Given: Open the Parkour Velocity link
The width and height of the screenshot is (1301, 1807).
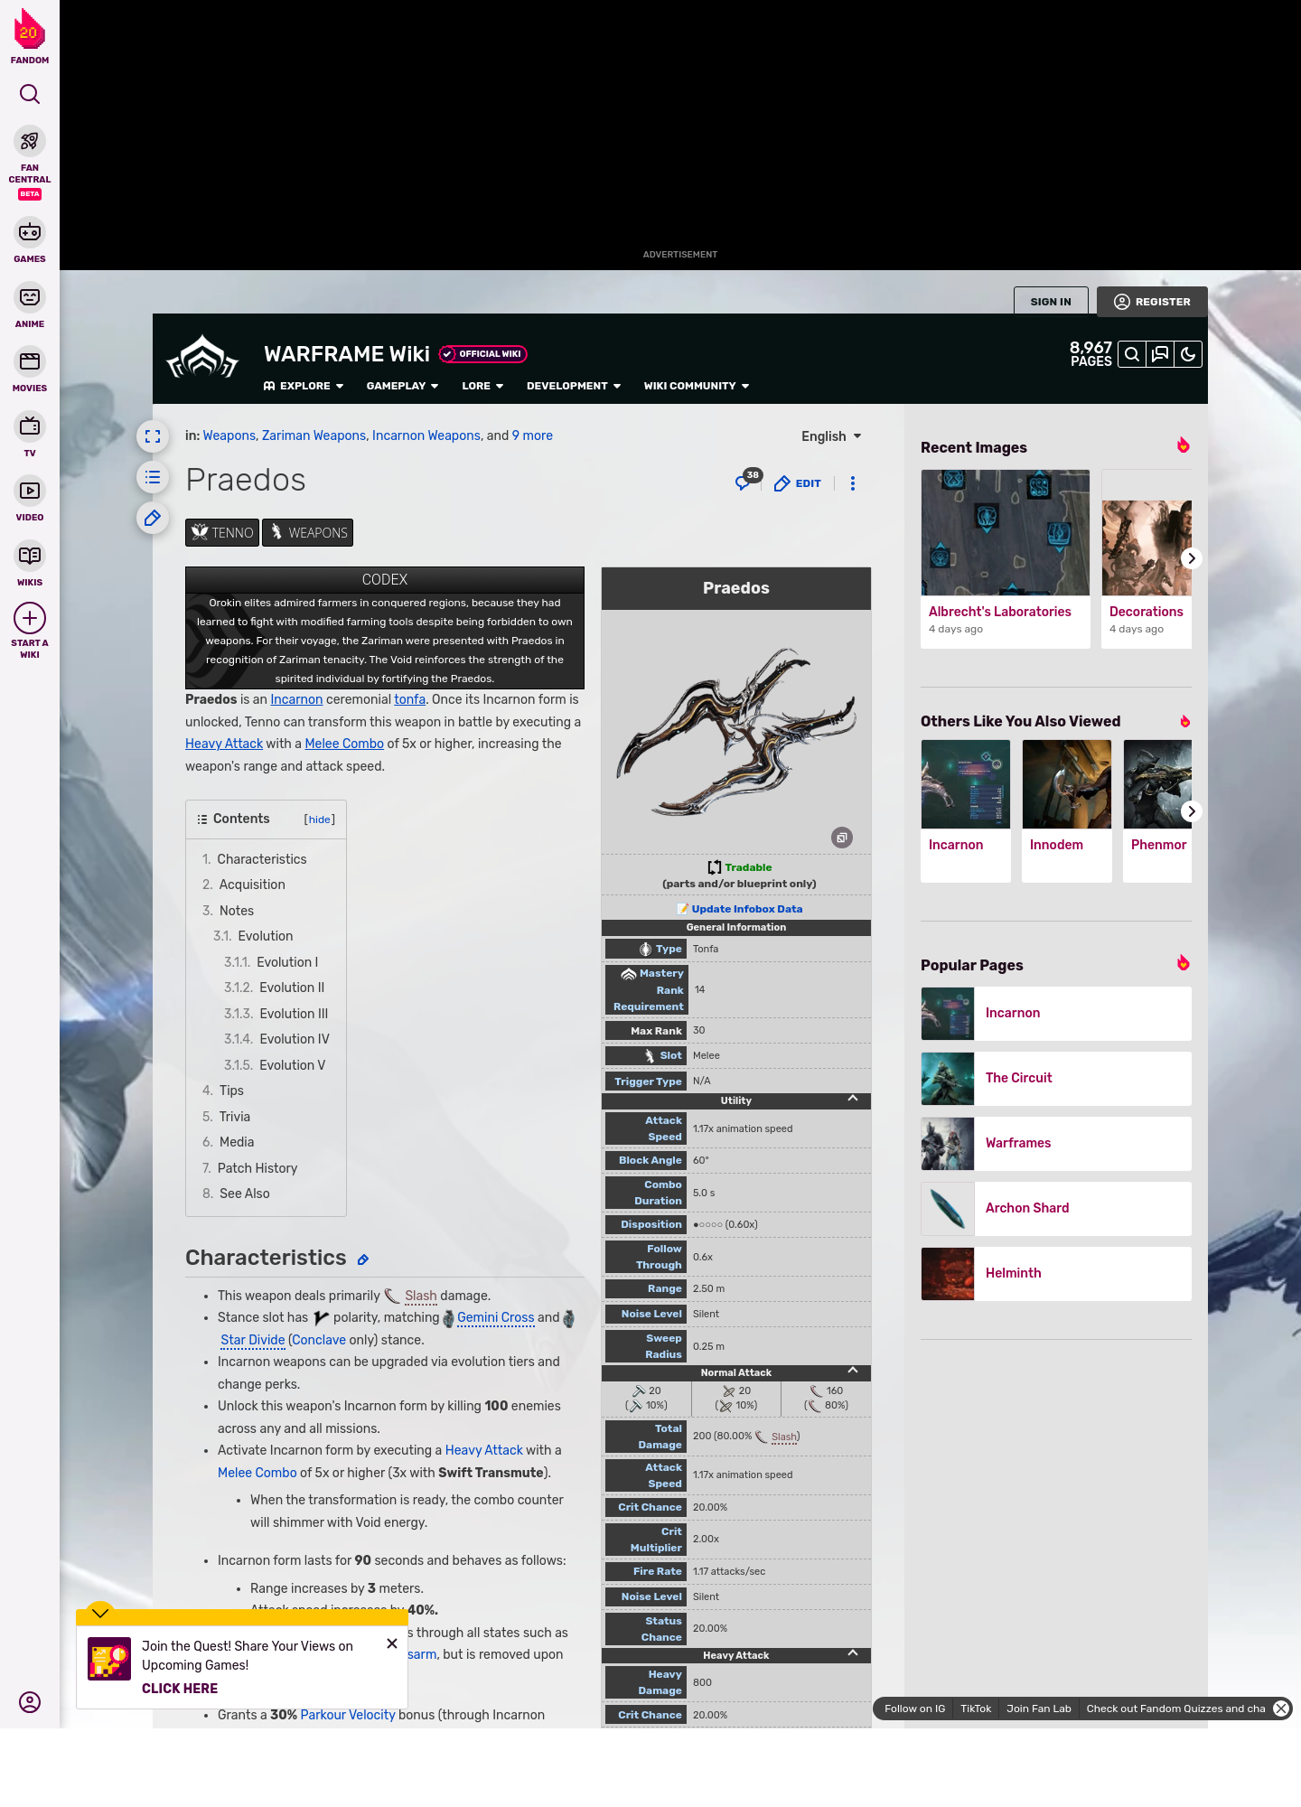Looking at the screenshot, I should [x=348, y=1715].
